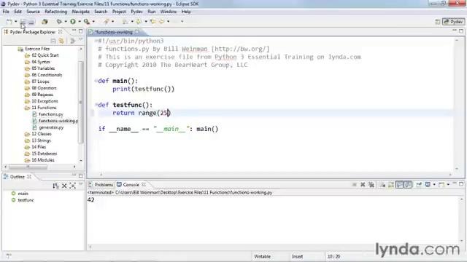Open the 06 Conditionals folder

coord(47,75)
